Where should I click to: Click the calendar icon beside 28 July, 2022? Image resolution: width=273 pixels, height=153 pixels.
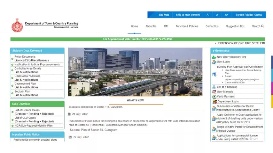click(69, 114)
